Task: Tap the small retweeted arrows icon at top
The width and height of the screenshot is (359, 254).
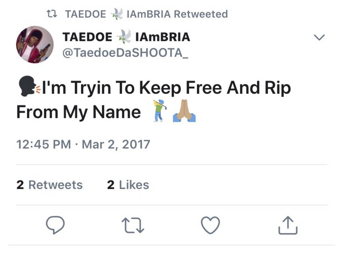Action: tap(52, 14)
